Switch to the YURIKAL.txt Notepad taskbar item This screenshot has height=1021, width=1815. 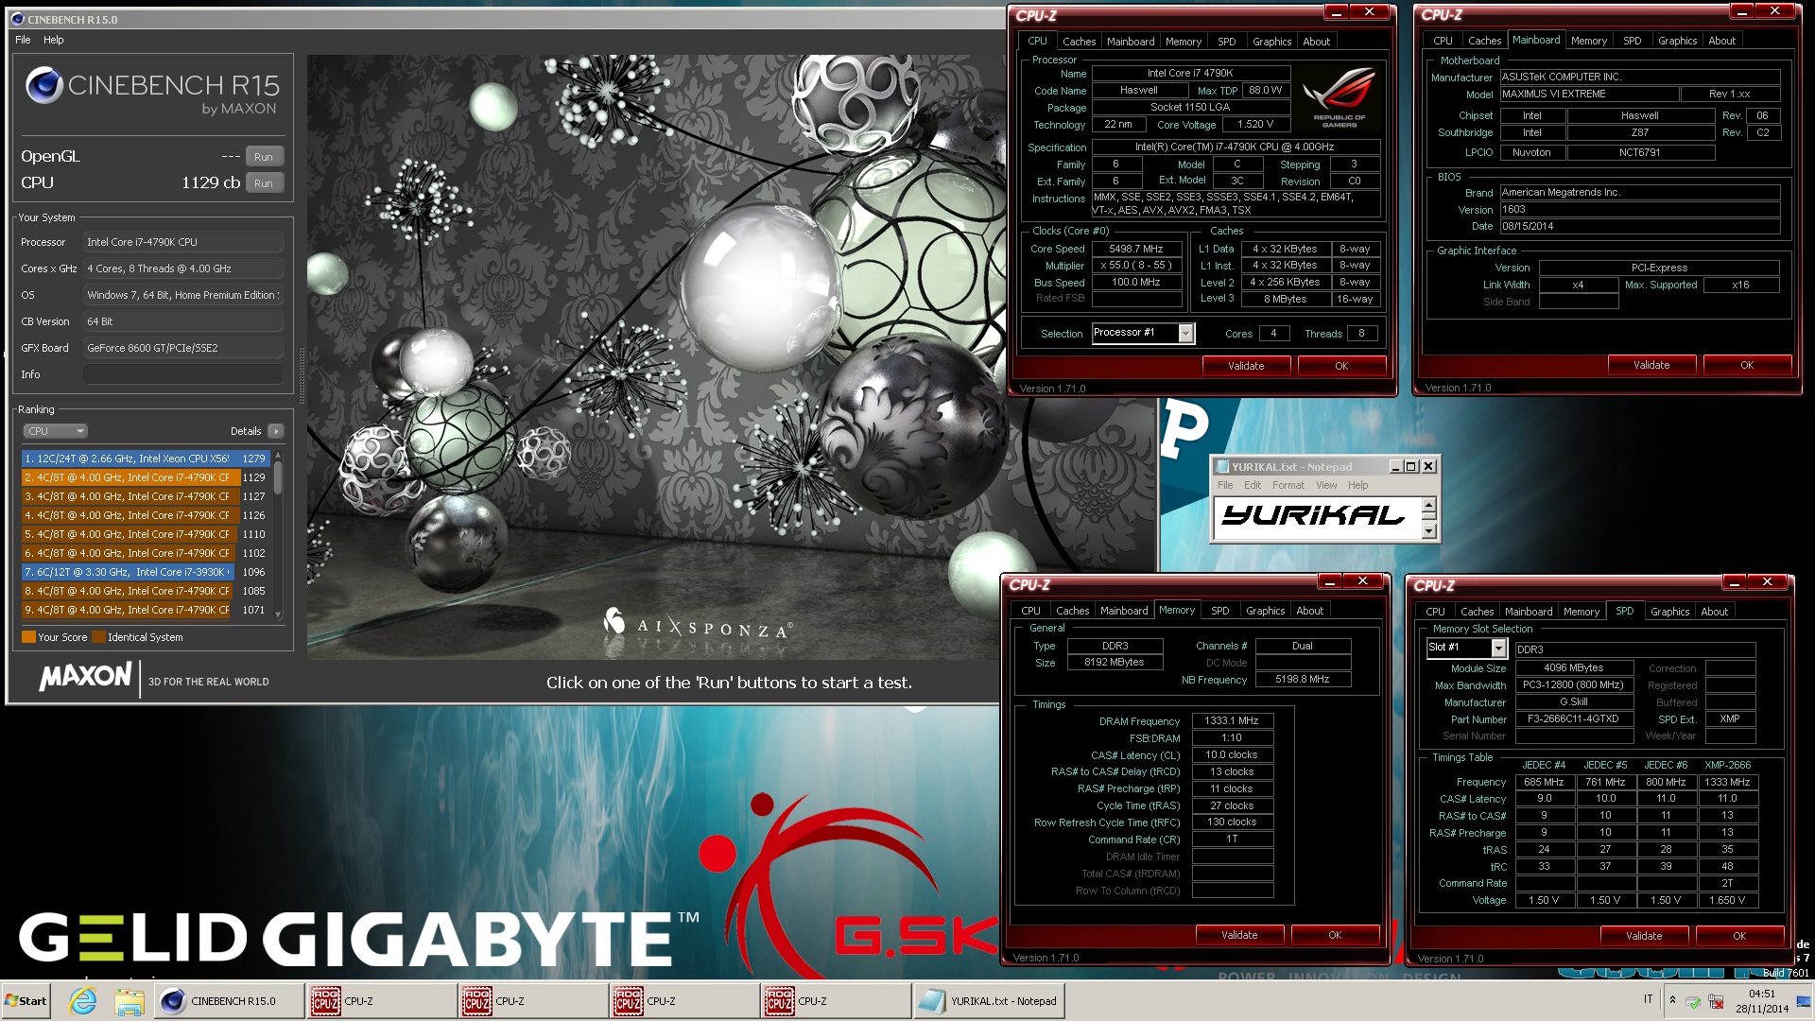989,1000
